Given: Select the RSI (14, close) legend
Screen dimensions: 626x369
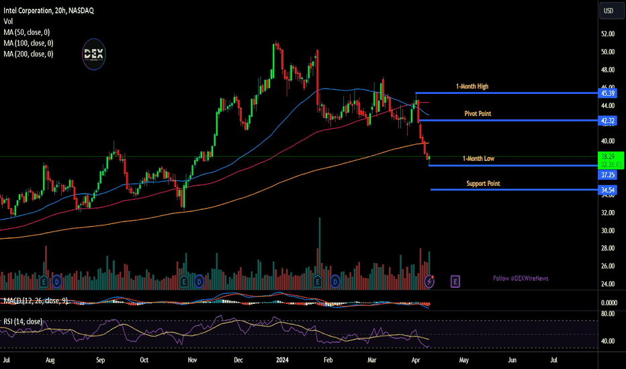Looking at the screenshot, I should (23, 321).
